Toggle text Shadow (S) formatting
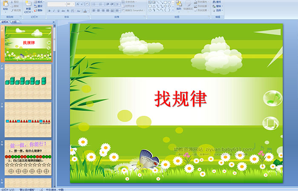Image resolution: width=298 pixels, height=191 pixels. (x=68, y=11)
